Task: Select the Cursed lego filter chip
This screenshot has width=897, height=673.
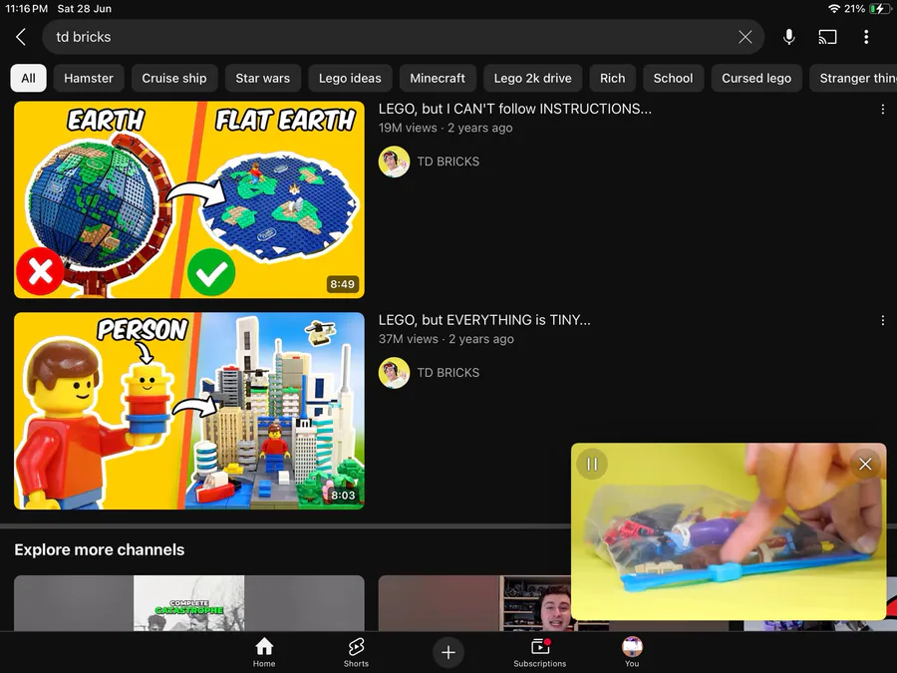Action: point(756,79)
